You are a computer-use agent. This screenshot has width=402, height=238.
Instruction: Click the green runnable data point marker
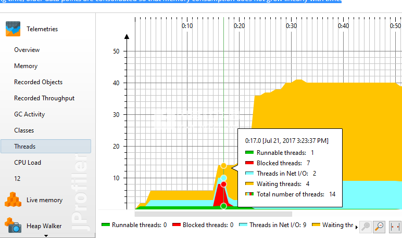[223, 206]
